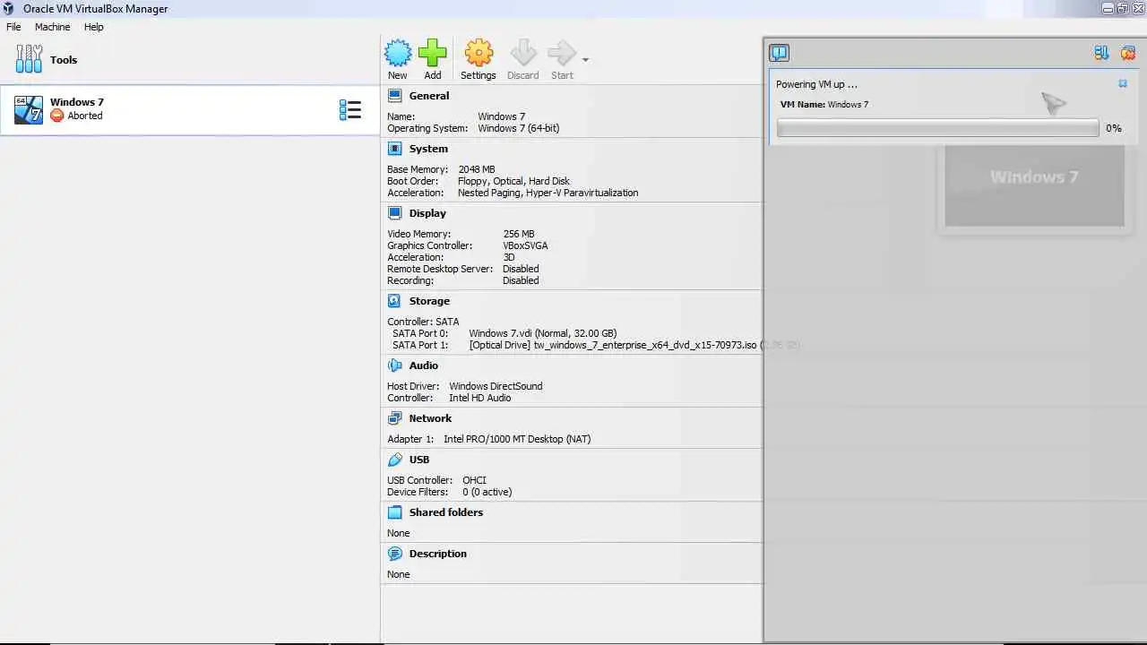Open the Tools icon in sidebar
Viewport: 1147px width, 645px height.
click(x=29, y=59)
